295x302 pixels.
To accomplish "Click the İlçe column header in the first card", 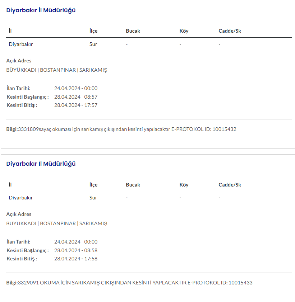I will click(x=93, y=31).
